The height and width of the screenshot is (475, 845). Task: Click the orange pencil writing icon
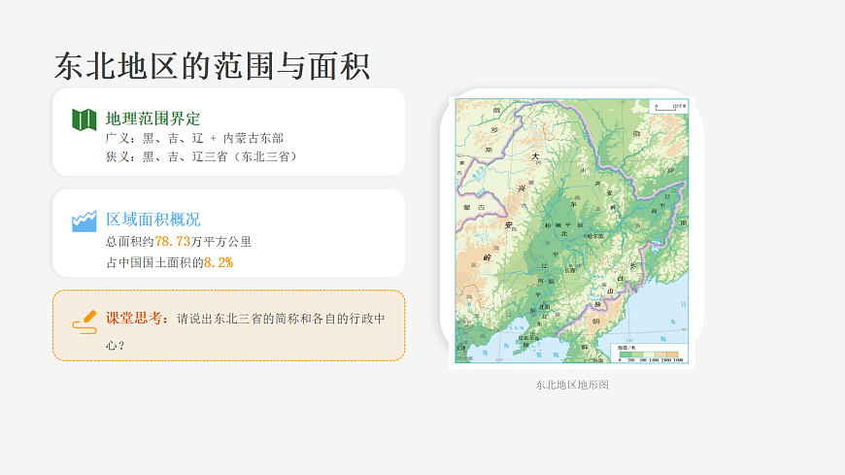pos(84,322)
